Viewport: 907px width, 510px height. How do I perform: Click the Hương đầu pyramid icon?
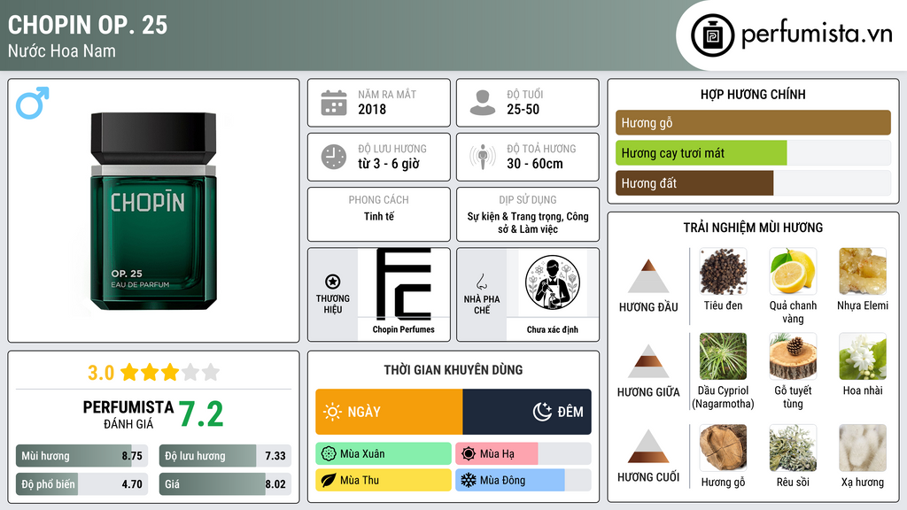pyautogui.click(x=648, y=276)
